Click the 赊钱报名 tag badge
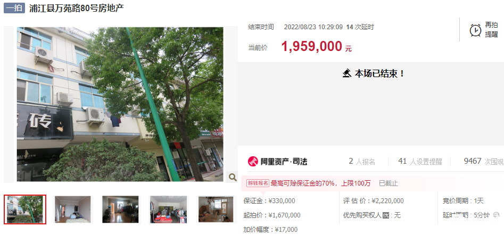Screen dimensions: 504x235 point(258,183)
